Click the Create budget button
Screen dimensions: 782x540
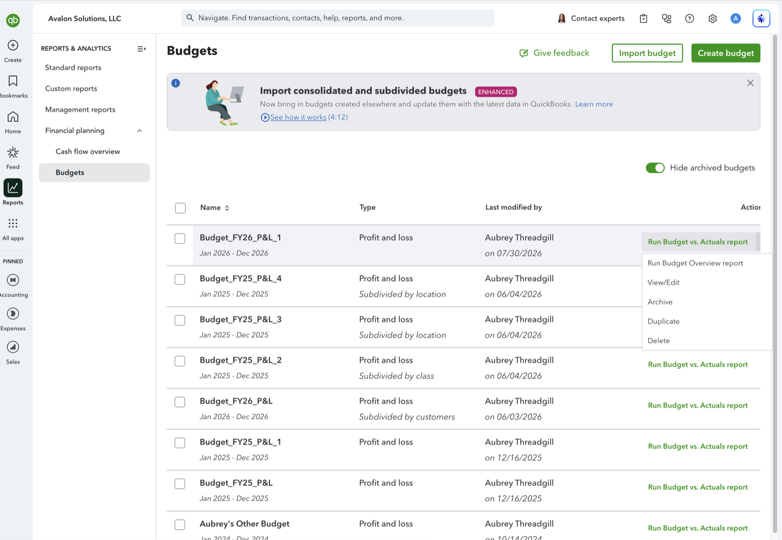pos(726,53)
